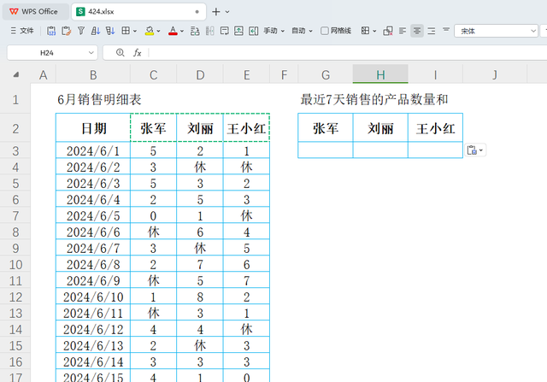The width and height of the screenshot is (547, 382).
Task: Click the title cell 6月销售明细表
Action: [x=99, y=100]
